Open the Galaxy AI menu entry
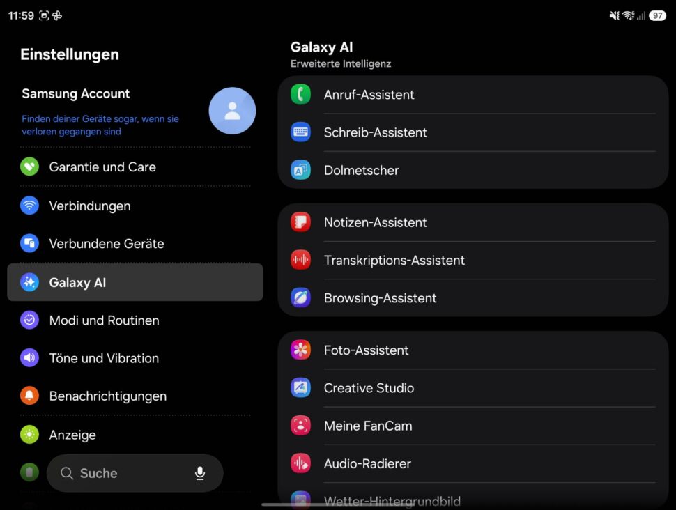676x510 pixels. tap(135, 282)
